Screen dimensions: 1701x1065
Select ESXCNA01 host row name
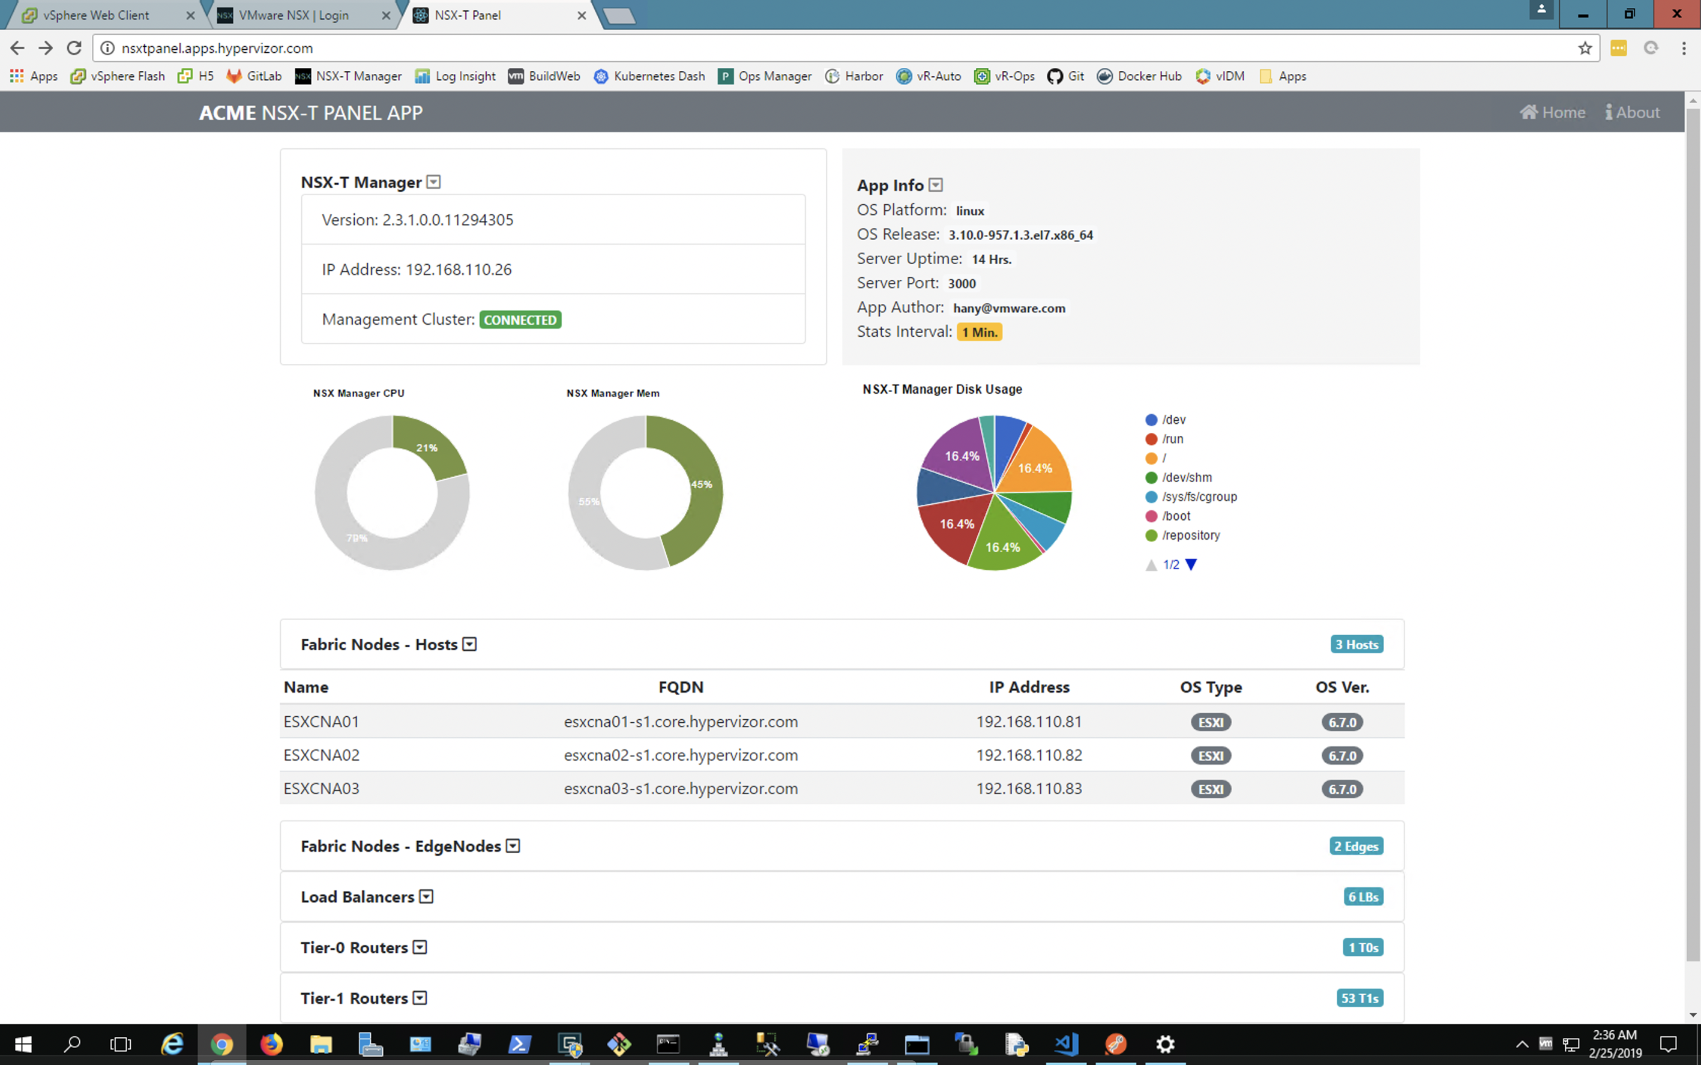[x=321, y=722]
